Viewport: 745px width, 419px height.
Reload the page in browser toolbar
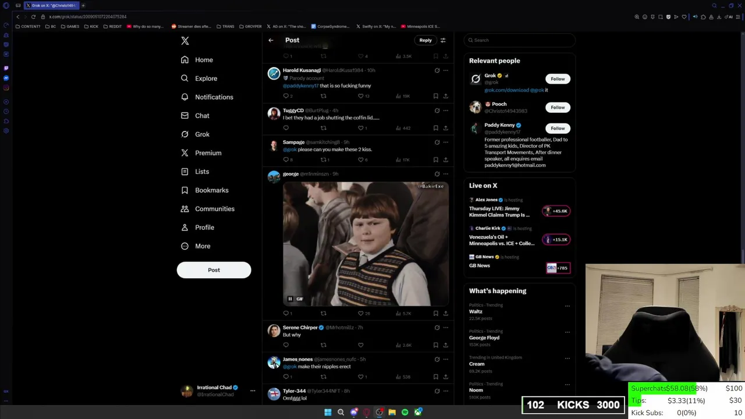click(33, 17)
